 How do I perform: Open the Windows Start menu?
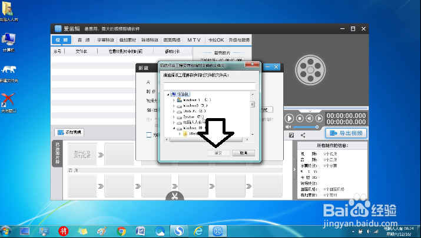point(5,232)
